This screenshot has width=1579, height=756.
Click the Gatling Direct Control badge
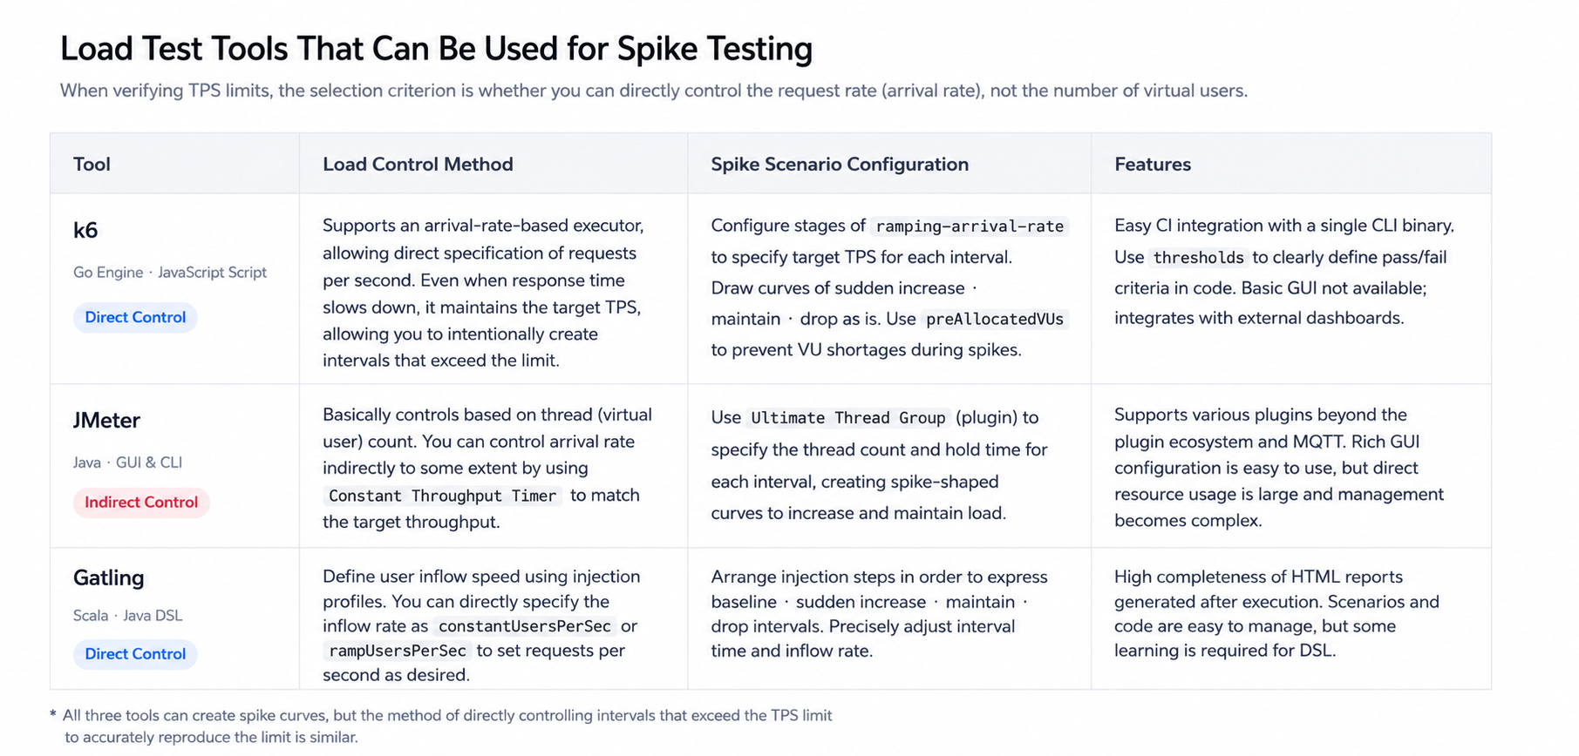point(135,654)
